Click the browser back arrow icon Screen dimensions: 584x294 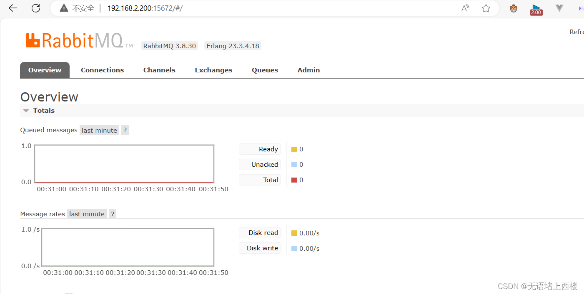[12, 8]
